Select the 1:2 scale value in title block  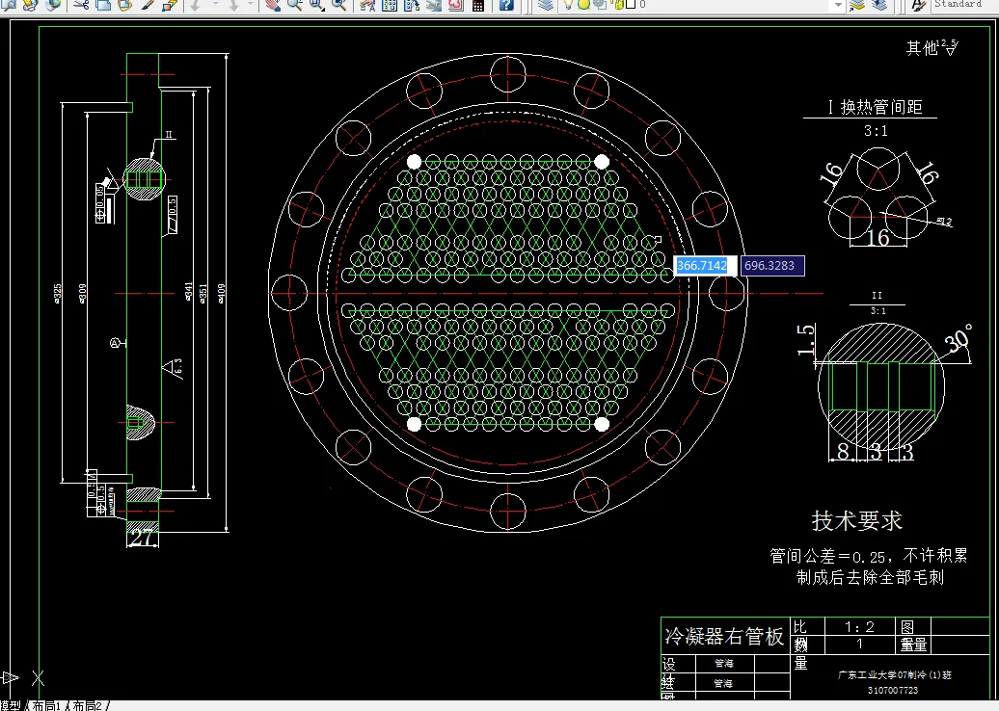859,627
